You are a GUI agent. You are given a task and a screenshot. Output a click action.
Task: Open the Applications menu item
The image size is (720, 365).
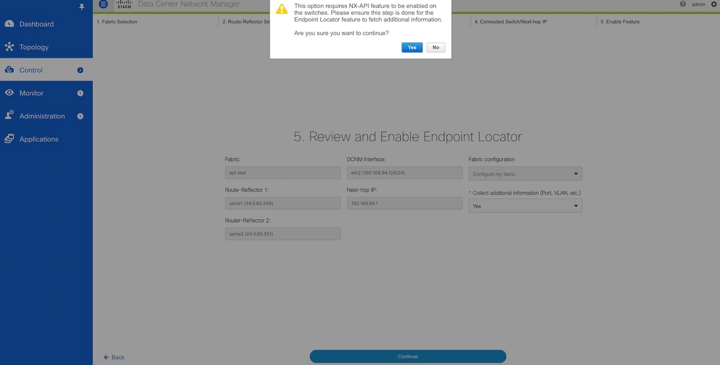pos(46,139)
